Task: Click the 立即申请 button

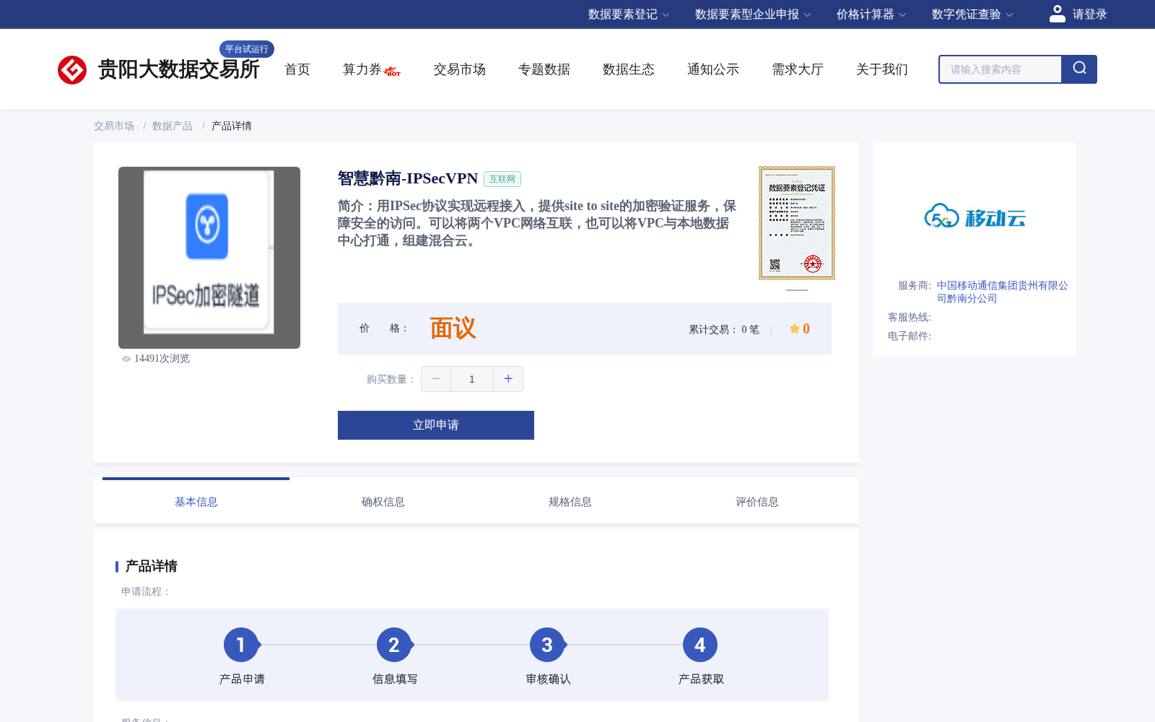Action: 436,425
